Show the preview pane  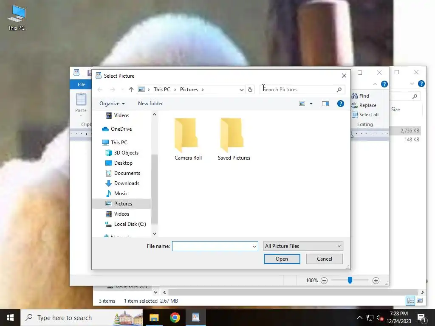point(325,104)
